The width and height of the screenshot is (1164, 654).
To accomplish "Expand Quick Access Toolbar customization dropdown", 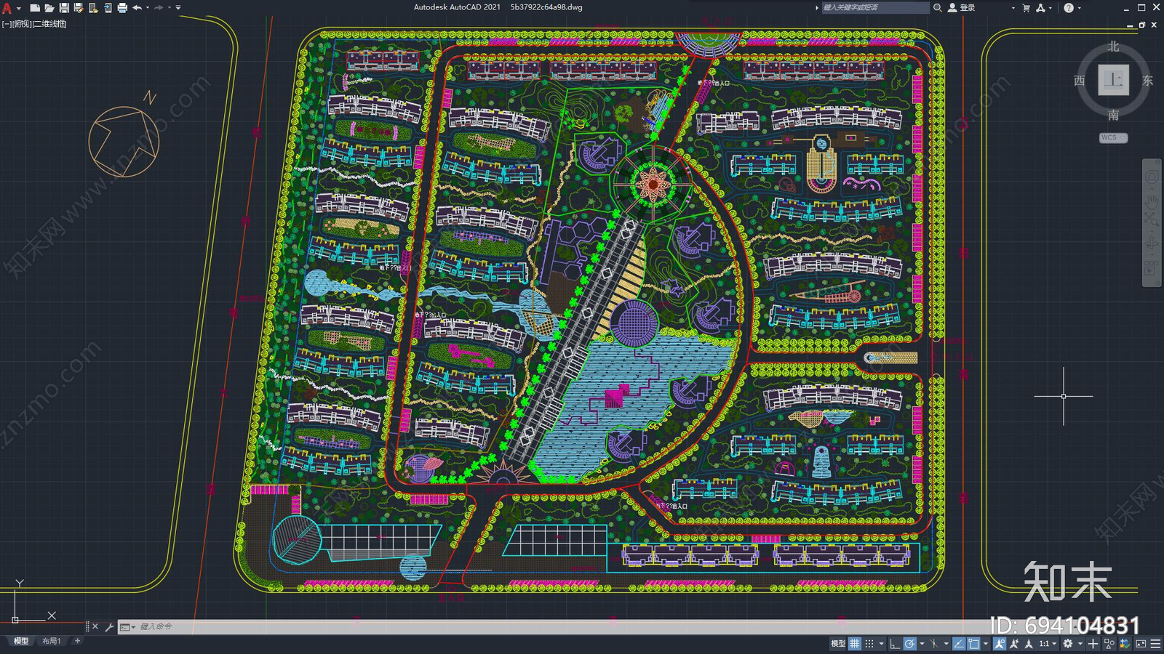I will click(x=178, y=8).
